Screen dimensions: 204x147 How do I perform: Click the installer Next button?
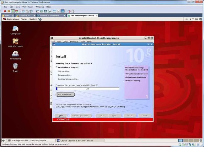pyautogui.click(x=115, y=115)
